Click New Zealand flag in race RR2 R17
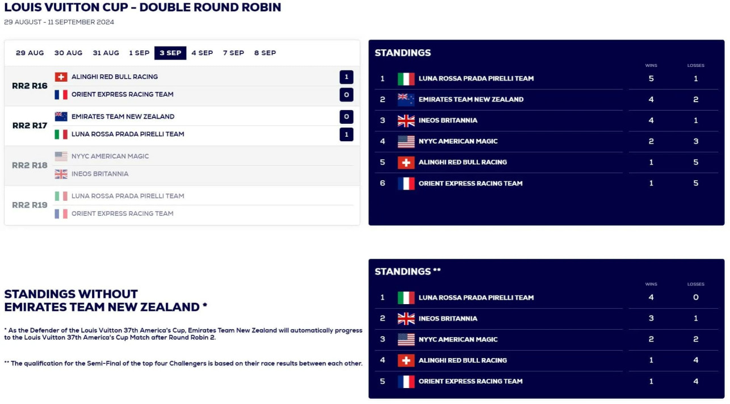The image size is (730, 404). click(x=61, y=117)
